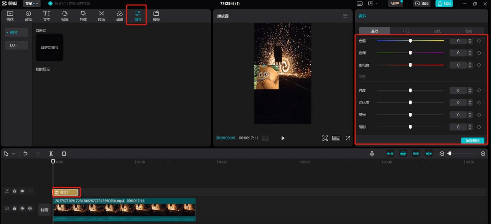Click the 色温 color temperature slider handle
Viewport: 491px width, 224px height.
click(410, 41)
